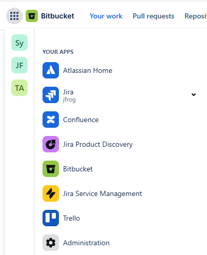Switch to the JF workspace

(x=19, y=65)
